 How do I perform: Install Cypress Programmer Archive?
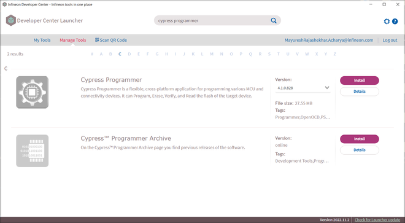click(359, 139)
